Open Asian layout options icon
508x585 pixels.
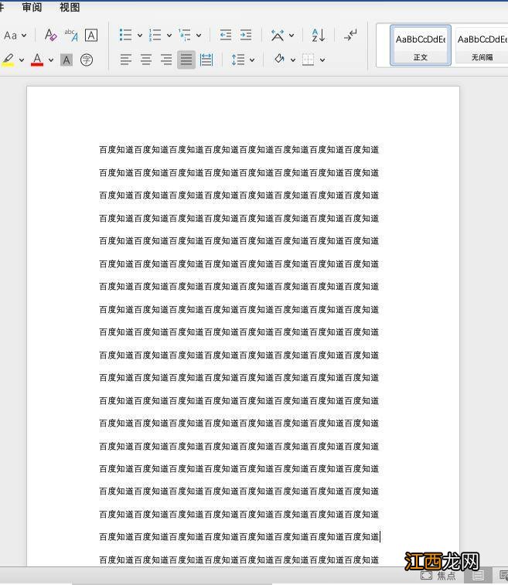[278, 35]
